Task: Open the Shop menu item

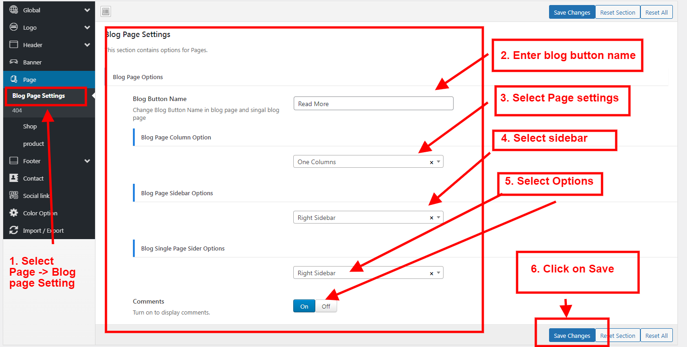Action: 30,127
